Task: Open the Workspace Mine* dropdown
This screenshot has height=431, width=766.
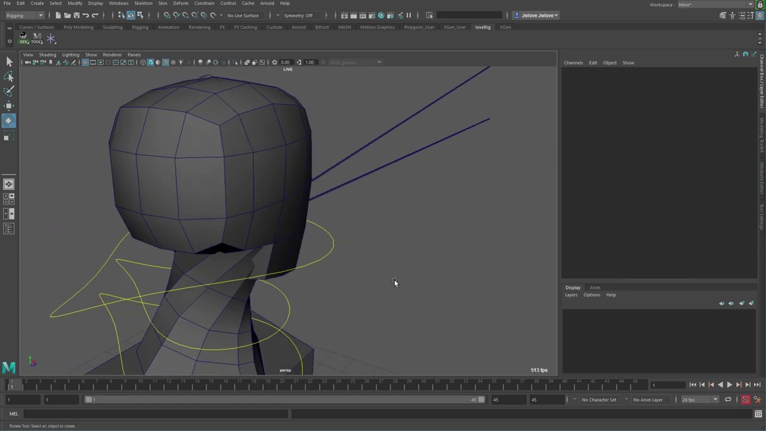Action: pos(715,4)
